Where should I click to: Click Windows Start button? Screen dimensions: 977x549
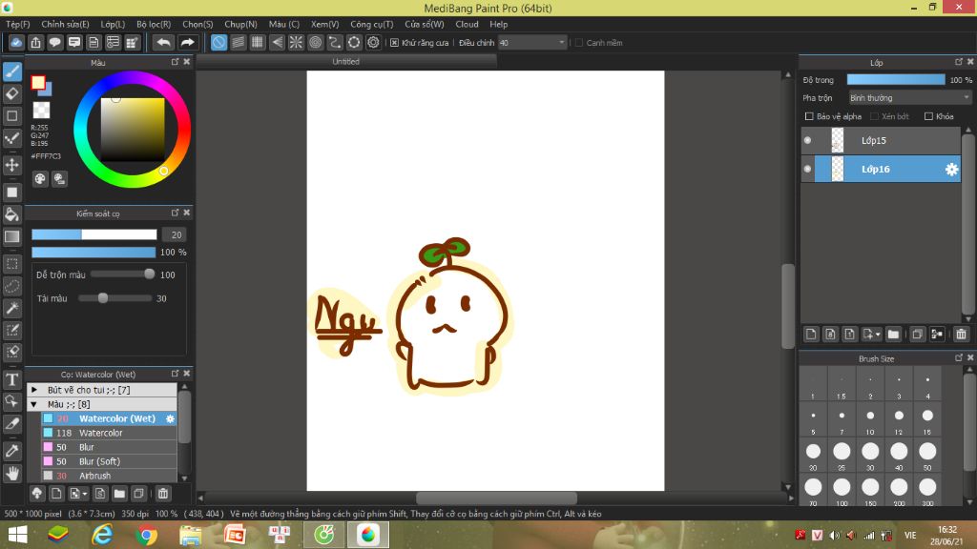coord(17,535)
